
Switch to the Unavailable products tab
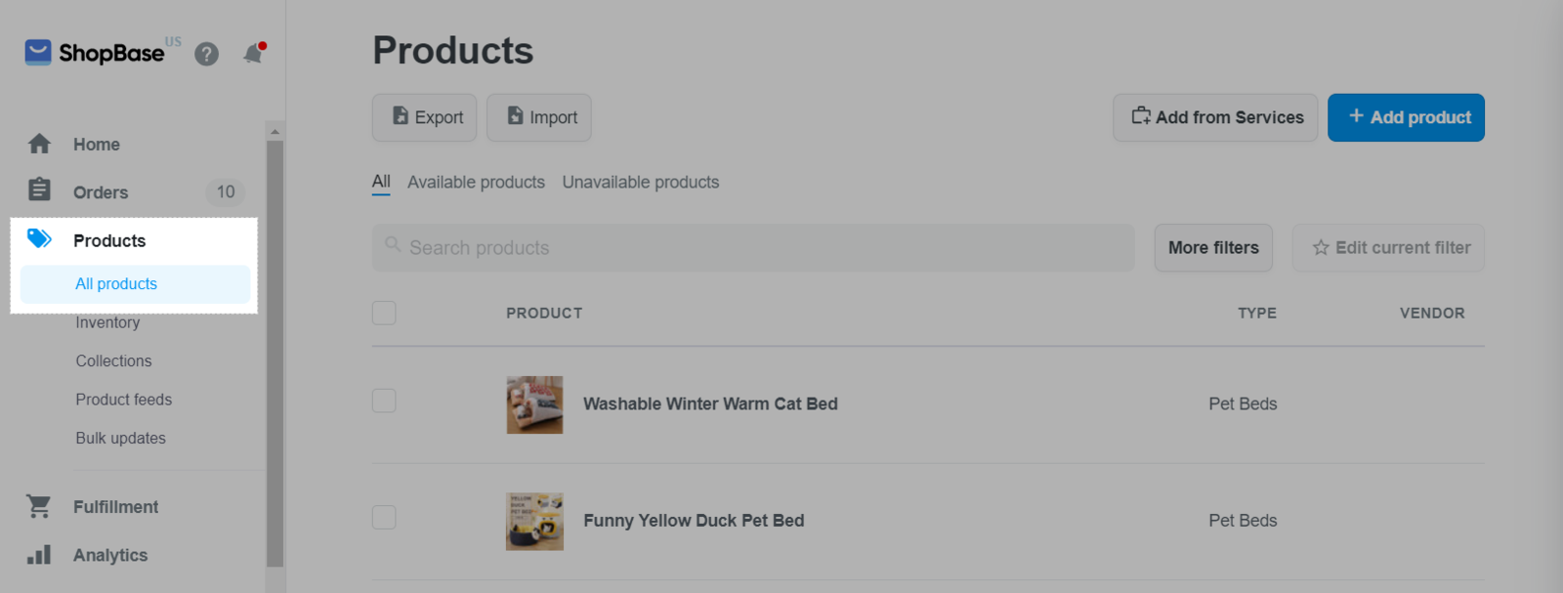(640, 183)
